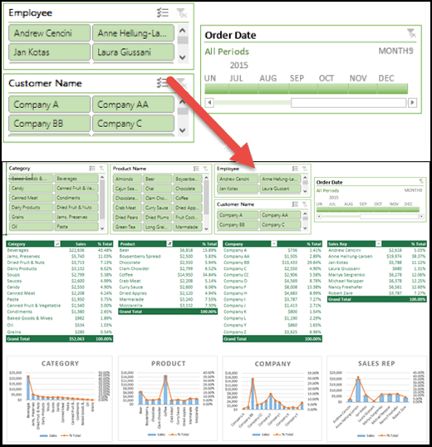Clear the Category slicer filter
432x447 pixels.
101,168
